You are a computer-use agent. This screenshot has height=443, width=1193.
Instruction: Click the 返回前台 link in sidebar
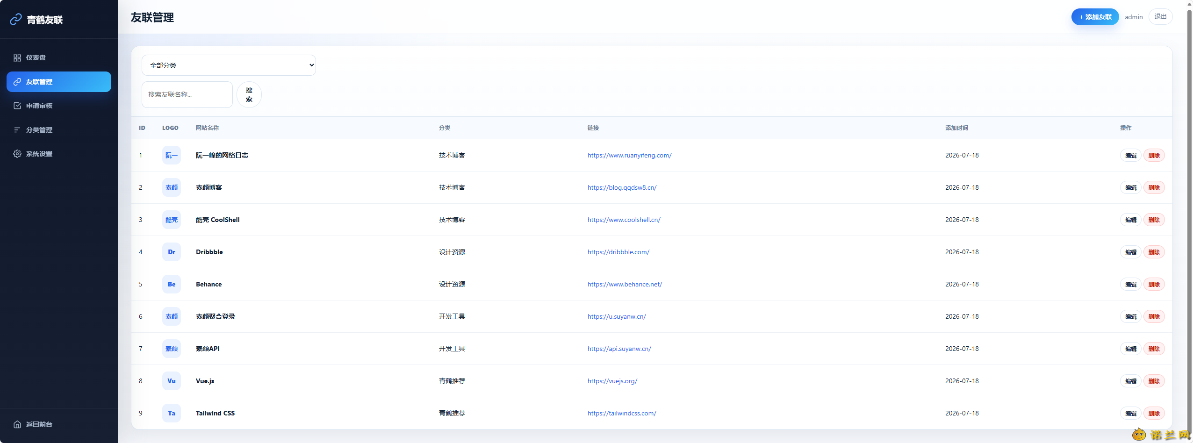[59, 424]
